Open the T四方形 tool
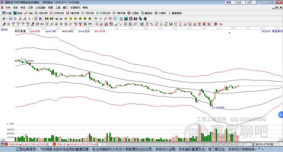283x152 pixels. coord(88,13)
